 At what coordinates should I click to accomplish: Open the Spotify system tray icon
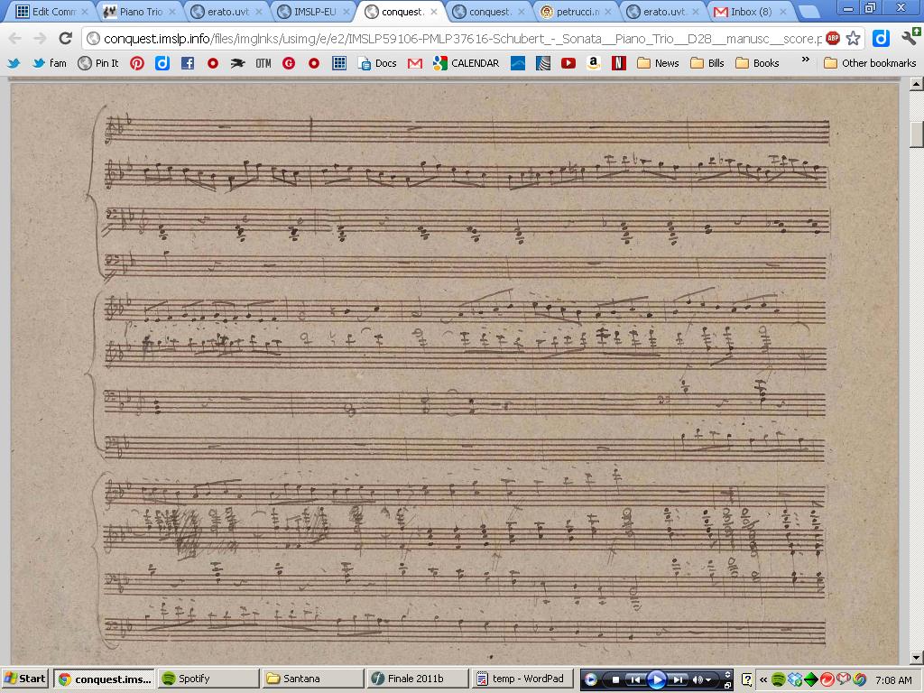778,679
